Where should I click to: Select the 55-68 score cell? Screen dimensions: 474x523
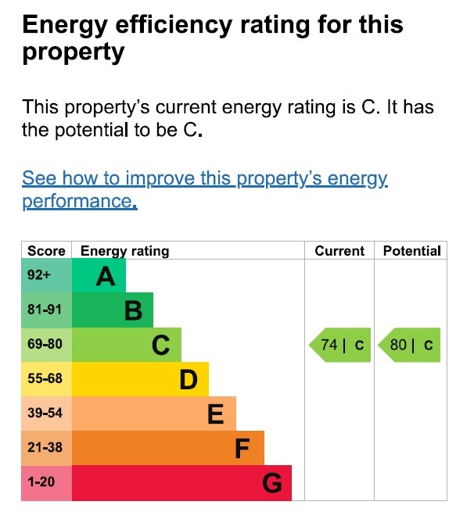pyautogui.click(x=46, y=379)
